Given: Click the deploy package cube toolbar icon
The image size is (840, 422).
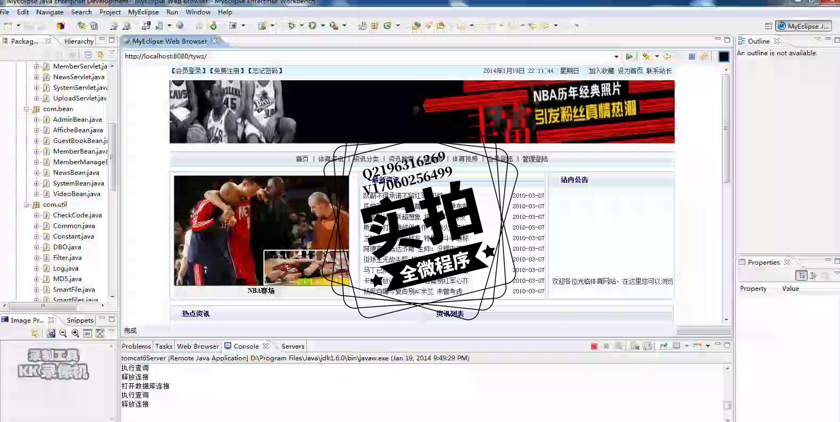Looking at the screenshot, I should 61,26.
